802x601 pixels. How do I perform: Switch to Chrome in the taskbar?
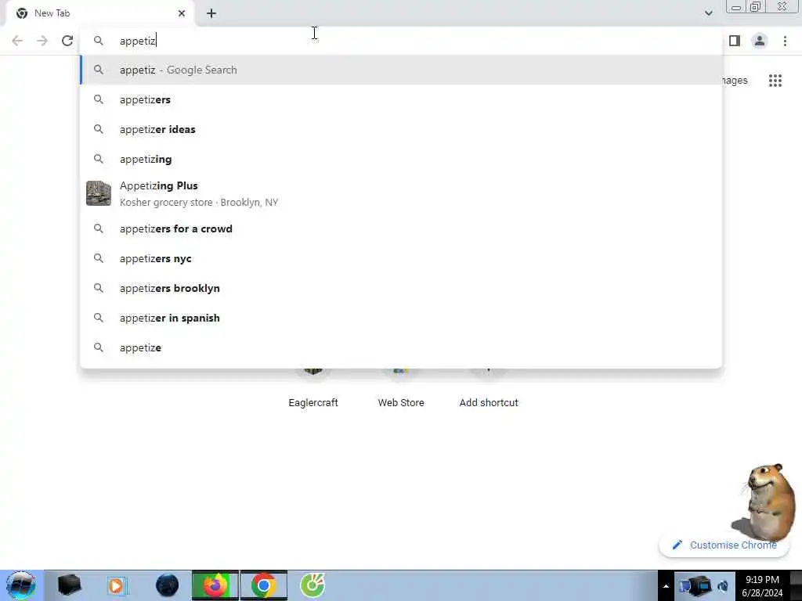click(x=264, y=585)
